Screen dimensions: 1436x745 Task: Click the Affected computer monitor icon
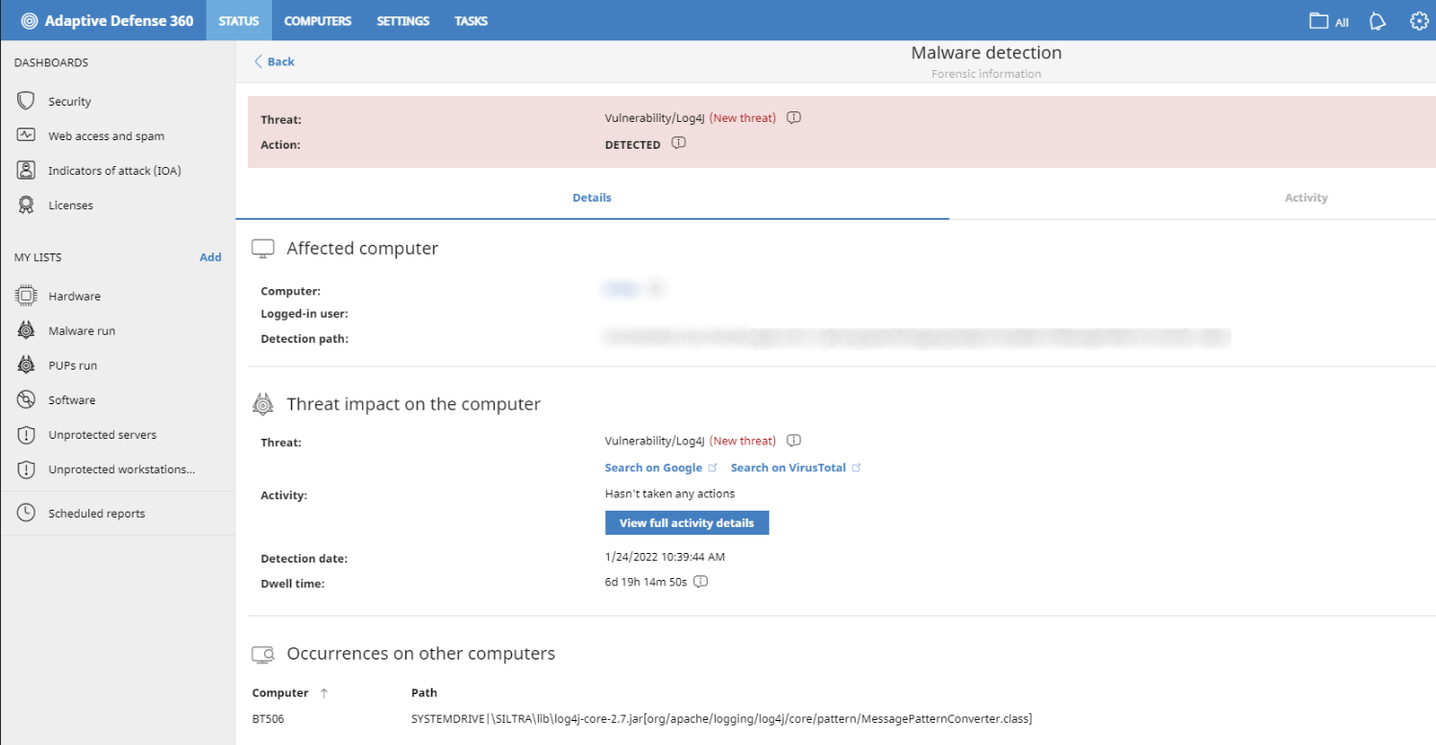263,249
